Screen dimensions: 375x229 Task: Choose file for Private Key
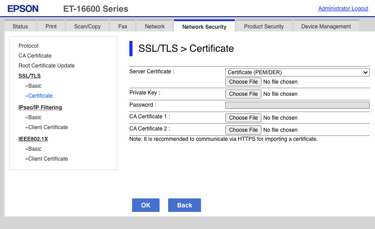click(x=243, y=94)
